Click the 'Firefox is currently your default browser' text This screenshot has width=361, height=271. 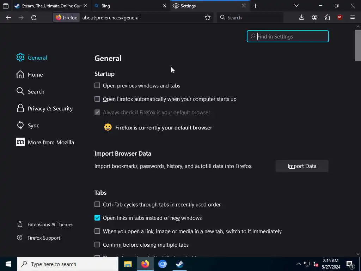(x=164, y=128)
